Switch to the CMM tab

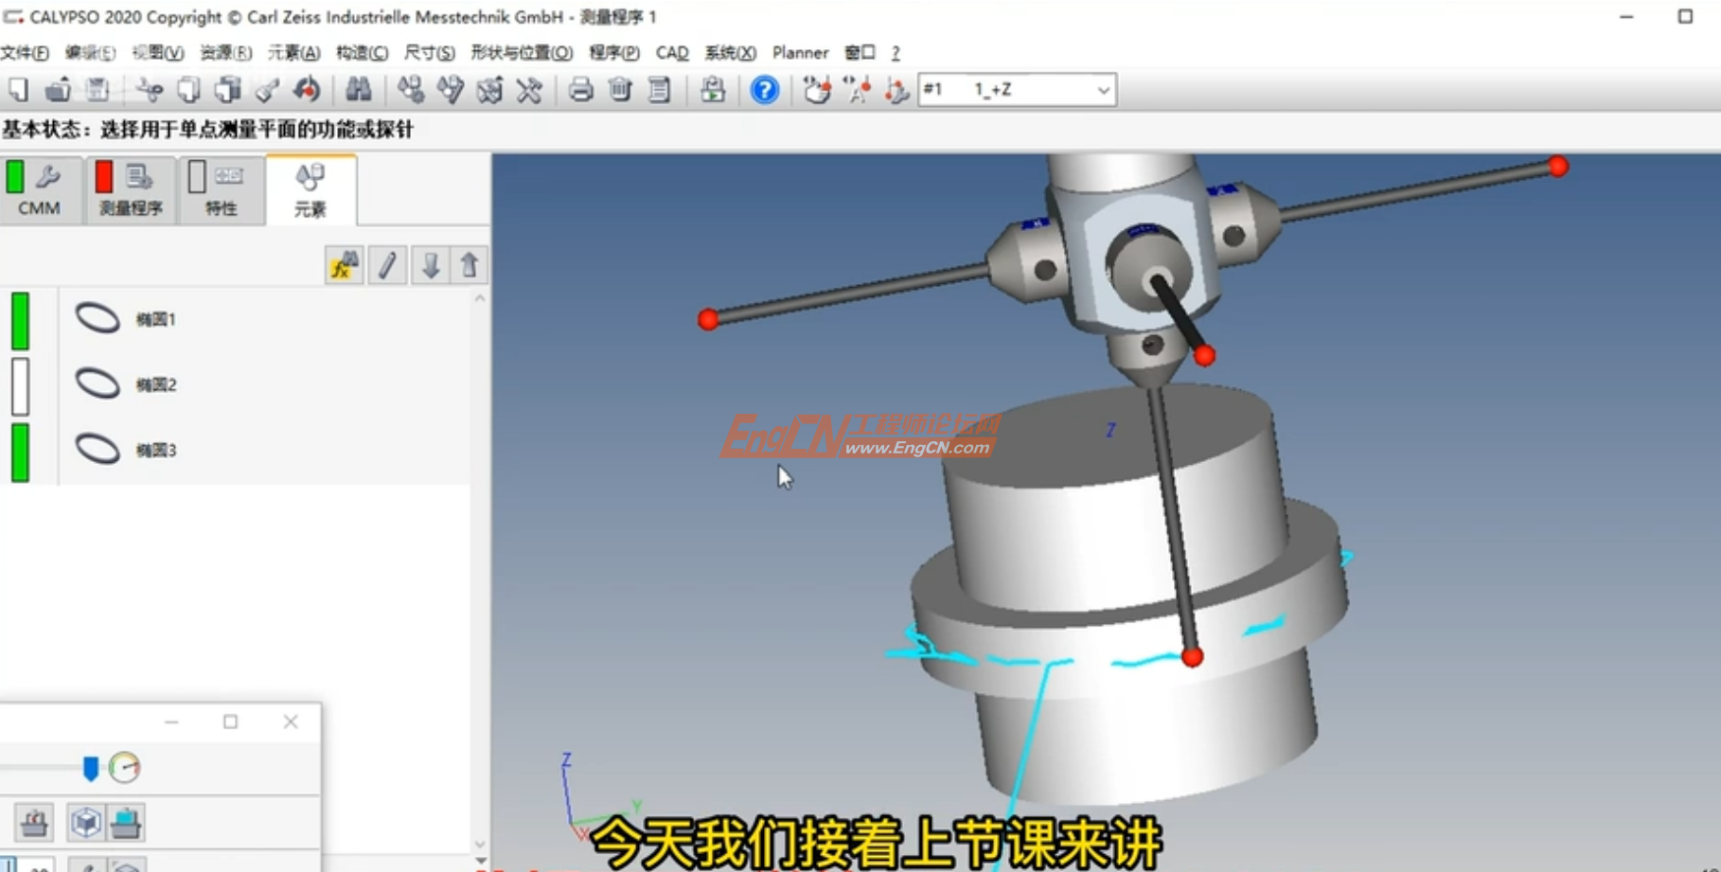40,189
